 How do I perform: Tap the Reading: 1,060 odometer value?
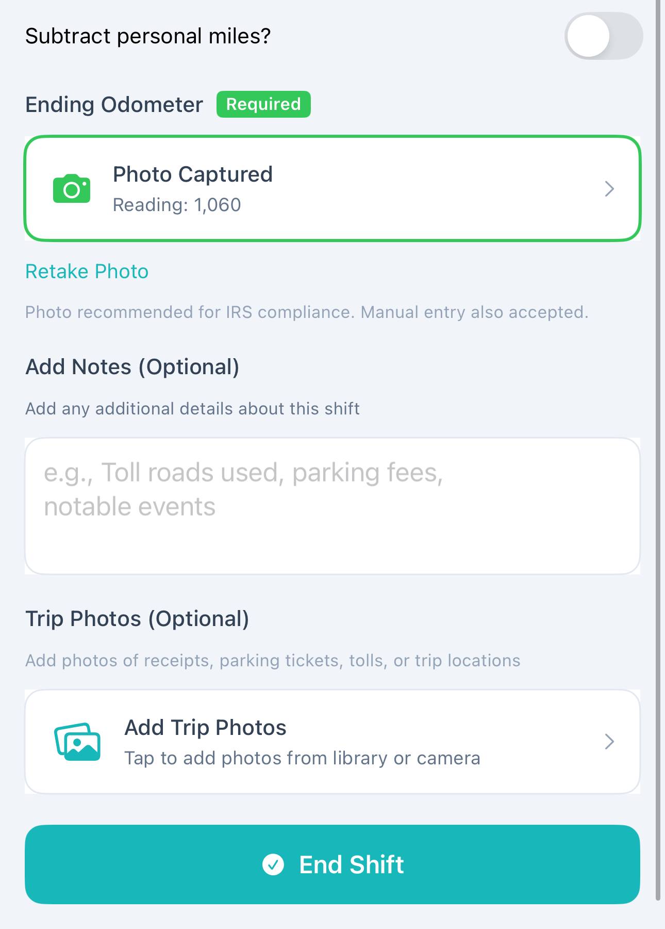point(177,205)
